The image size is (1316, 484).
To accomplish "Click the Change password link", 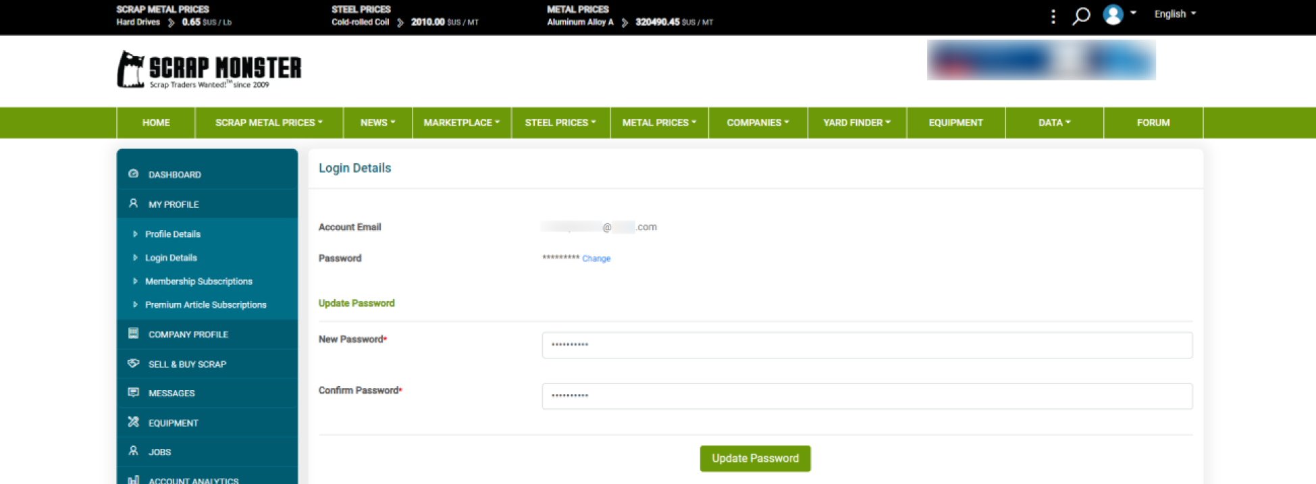I will (596, 259).
